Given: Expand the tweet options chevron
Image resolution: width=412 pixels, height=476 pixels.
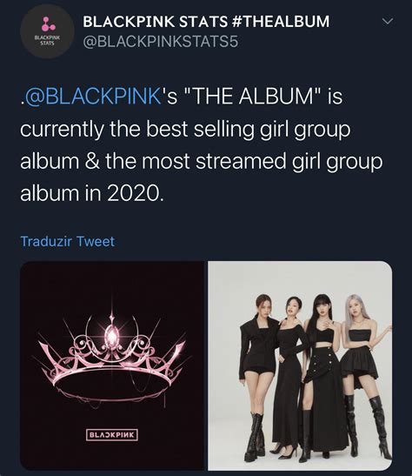Looking at the screenshot, I should point(388,21).
